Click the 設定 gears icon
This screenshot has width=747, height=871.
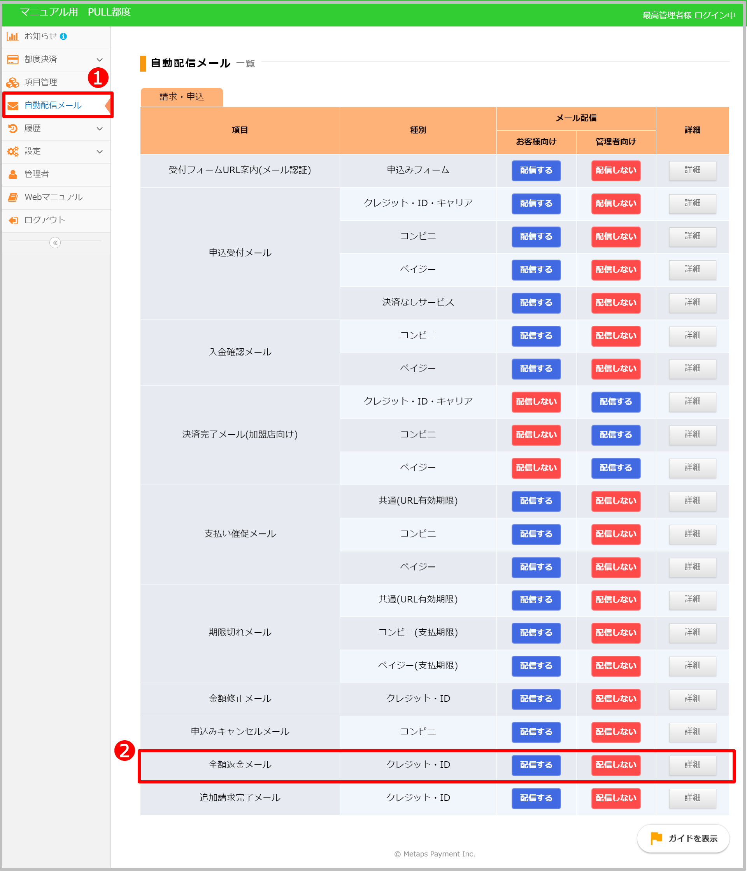point(12,151)
